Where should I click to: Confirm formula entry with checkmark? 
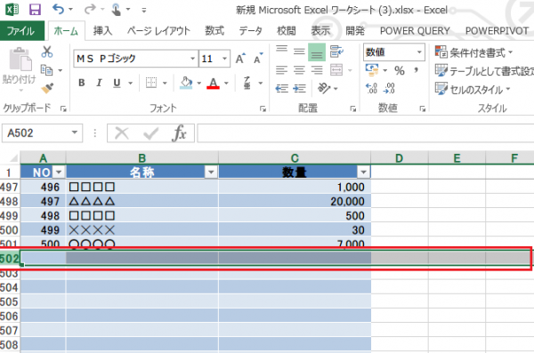[x=151, y=133]
